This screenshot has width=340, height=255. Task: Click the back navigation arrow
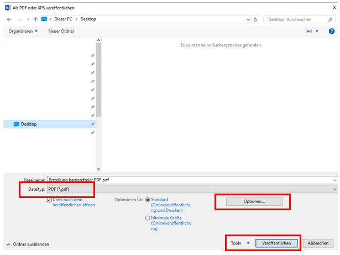pos(9,19)
